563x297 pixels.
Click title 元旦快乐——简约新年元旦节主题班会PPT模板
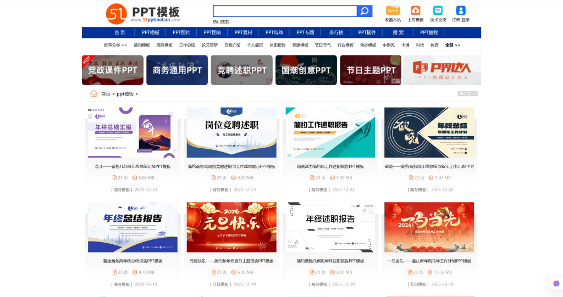231,261
